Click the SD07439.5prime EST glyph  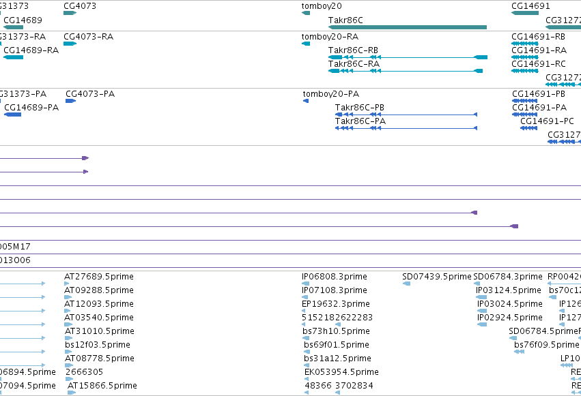[406, 284]
